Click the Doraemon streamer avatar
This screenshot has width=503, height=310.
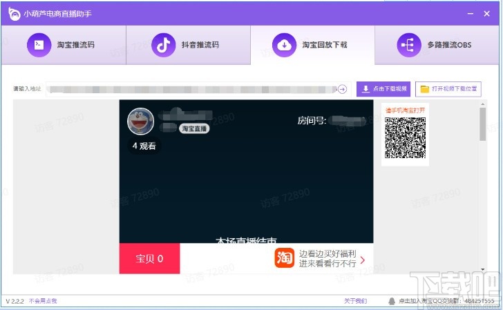pyautogui.click(x=140, y=122)
